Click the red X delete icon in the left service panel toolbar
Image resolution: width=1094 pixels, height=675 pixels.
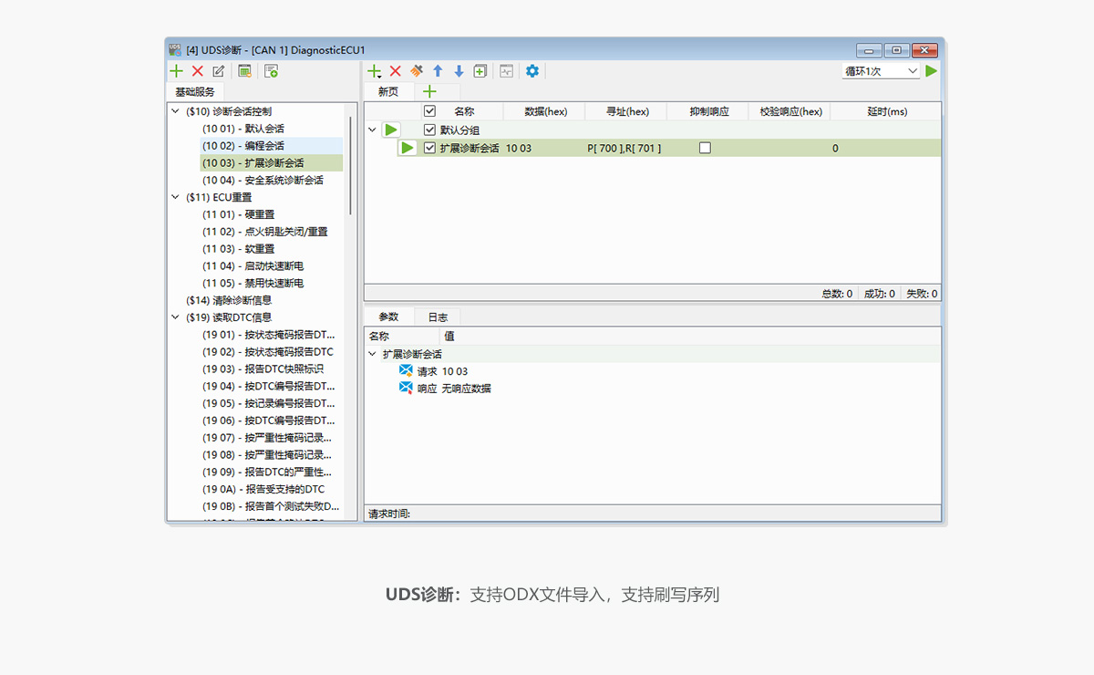point(197,71)
